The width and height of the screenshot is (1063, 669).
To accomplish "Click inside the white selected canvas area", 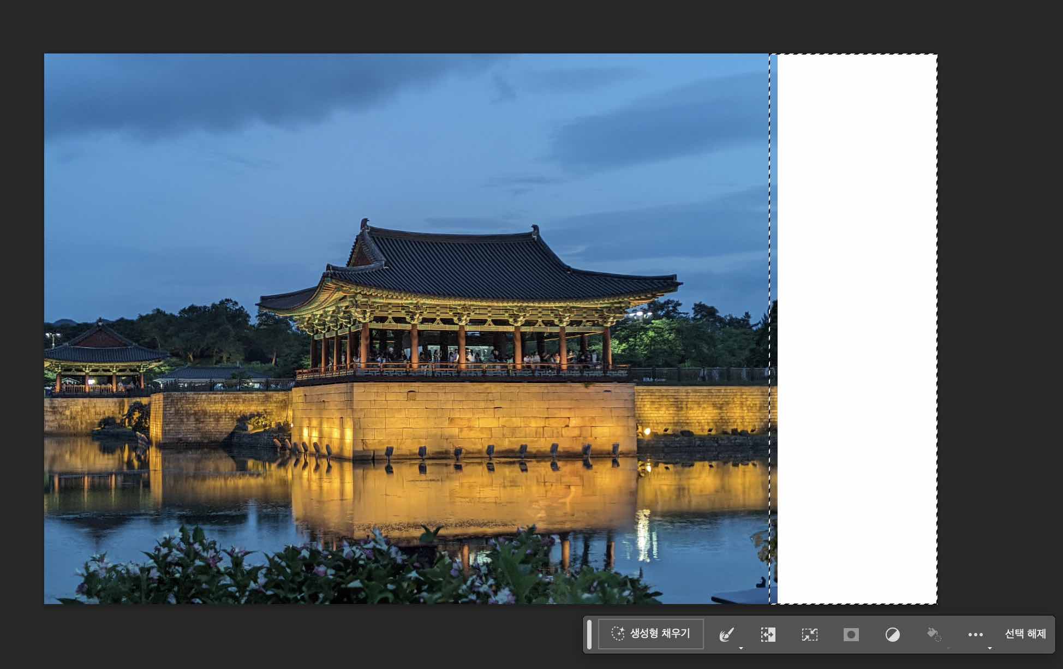I will [857, 327].
